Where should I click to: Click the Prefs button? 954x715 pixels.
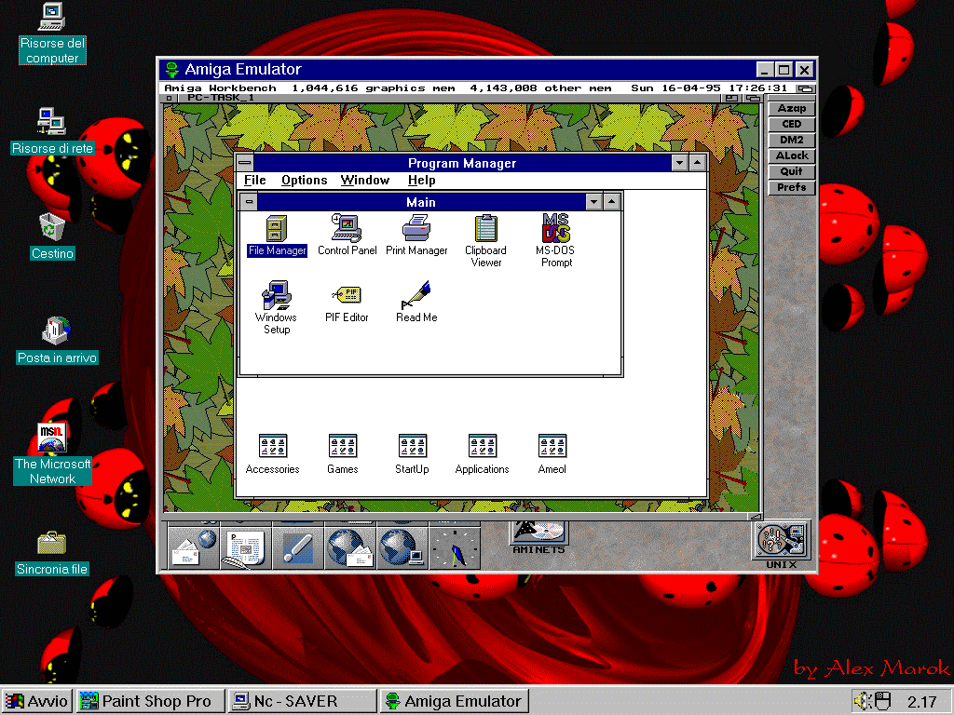[792, 187]
